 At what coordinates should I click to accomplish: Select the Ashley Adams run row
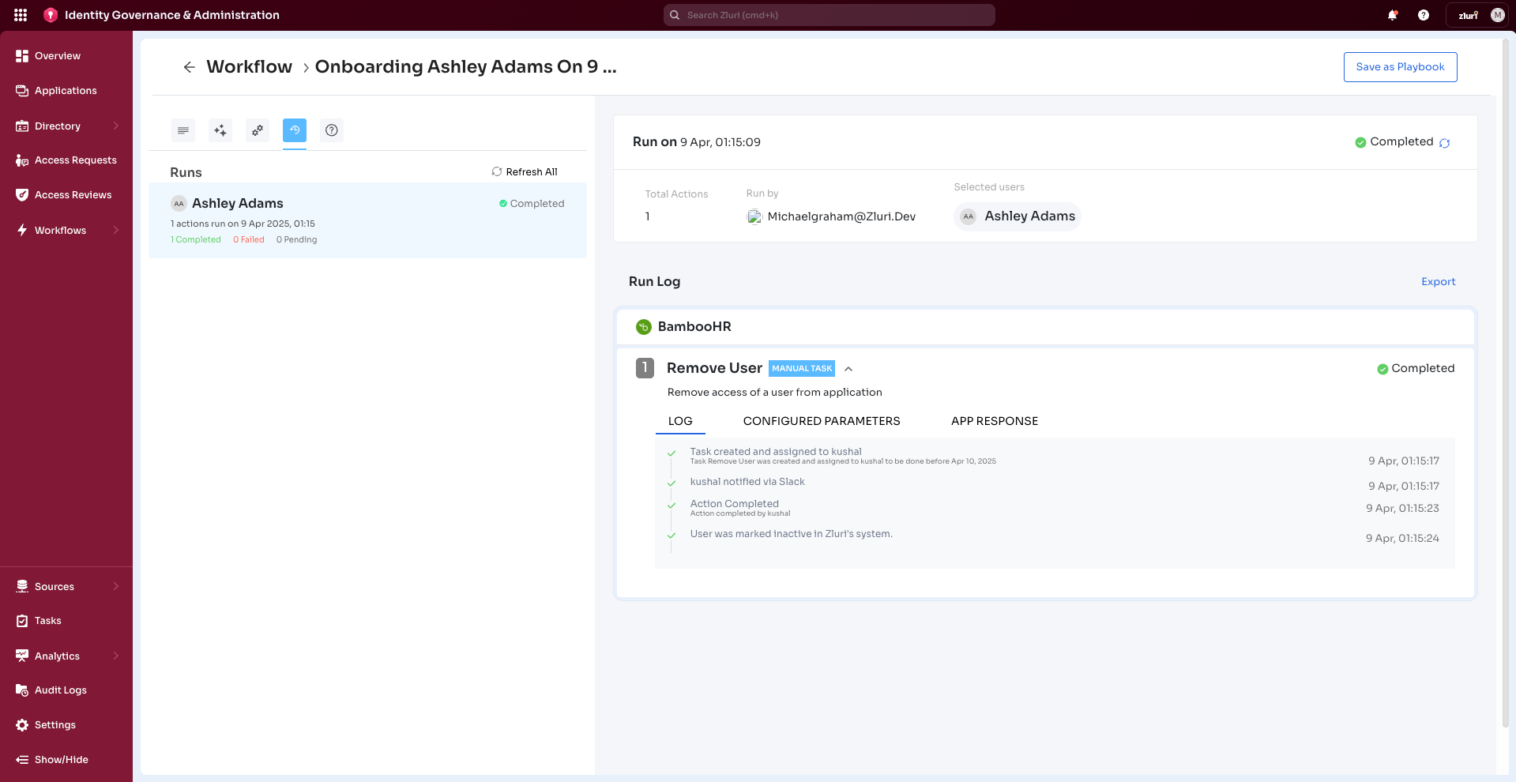pos(367,220)
